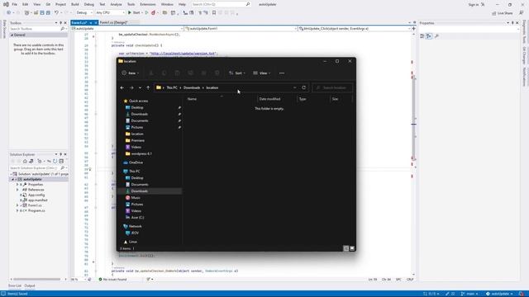Open the Debug configuration dropdown
Image resolution: width=529 pixels, height=297 pixels.
pyautogui.click(x=84, y=13)
